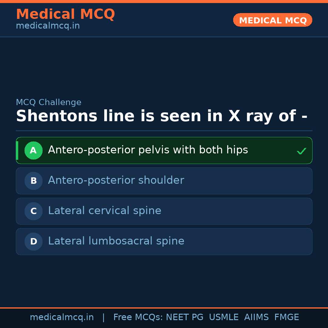The image size is (328, 328).
Task: Click the USMLE footer text
Action: (x=224, y=317)
